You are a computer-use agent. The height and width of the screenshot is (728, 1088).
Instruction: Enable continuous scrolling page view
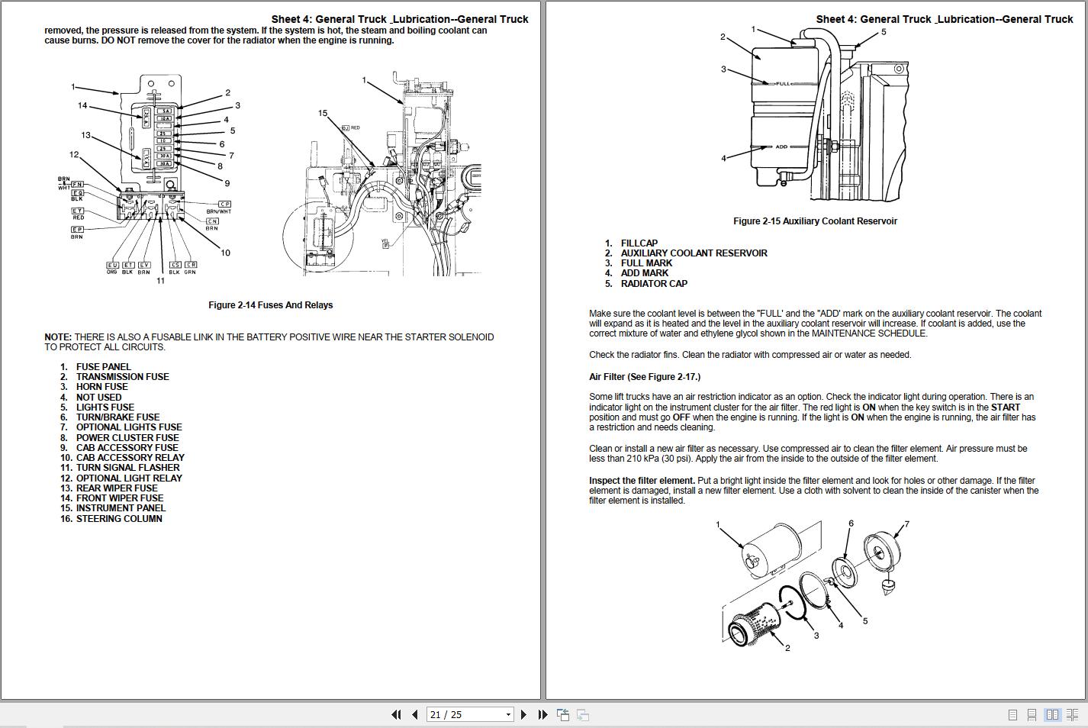pos(1032,715)
